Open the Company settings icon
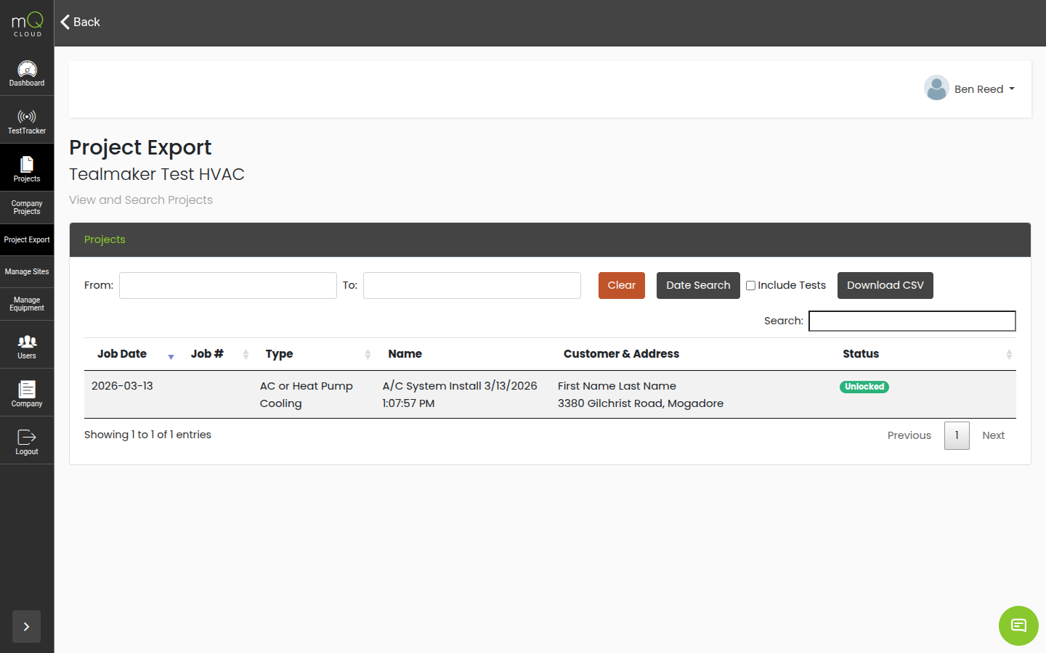 (27, 393)
